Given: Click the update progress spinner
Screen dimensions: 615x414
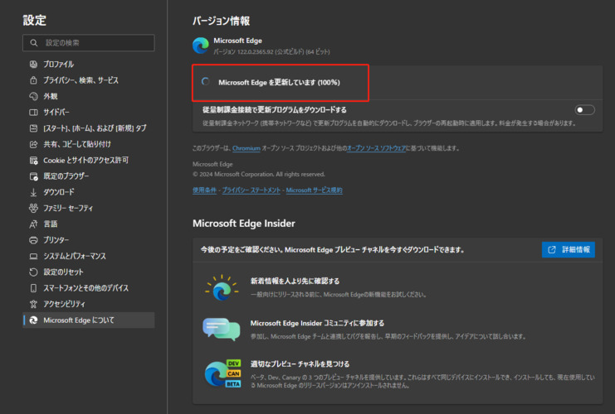Looking at the screenshot, I should [x=206, y=82].
